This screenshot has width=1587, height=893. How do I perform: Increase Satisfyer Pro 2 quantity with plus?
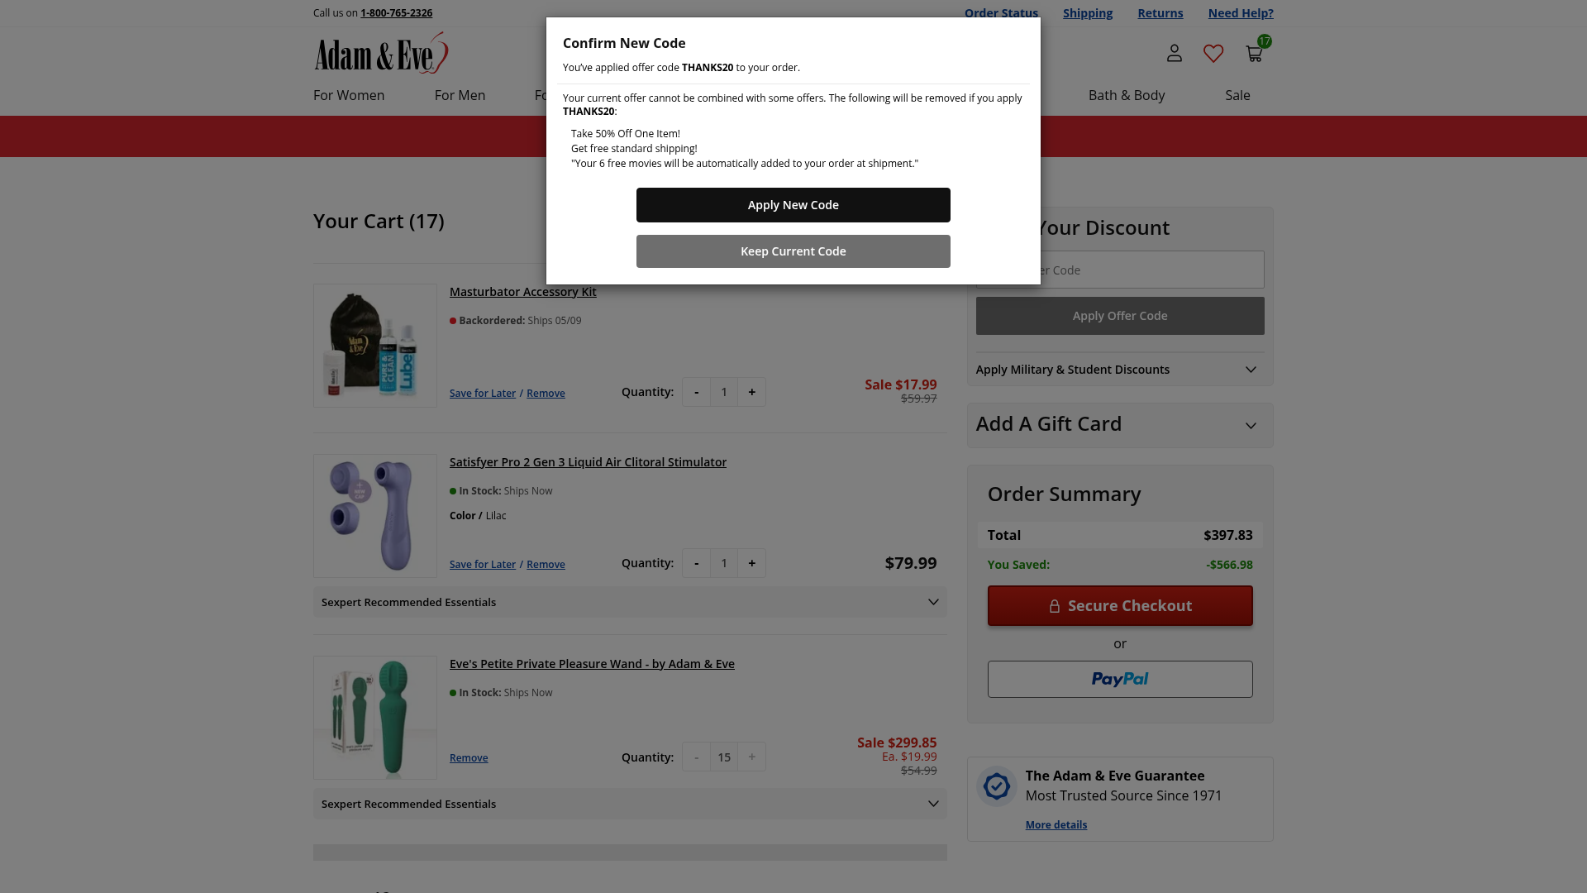[x=751, y=563]
